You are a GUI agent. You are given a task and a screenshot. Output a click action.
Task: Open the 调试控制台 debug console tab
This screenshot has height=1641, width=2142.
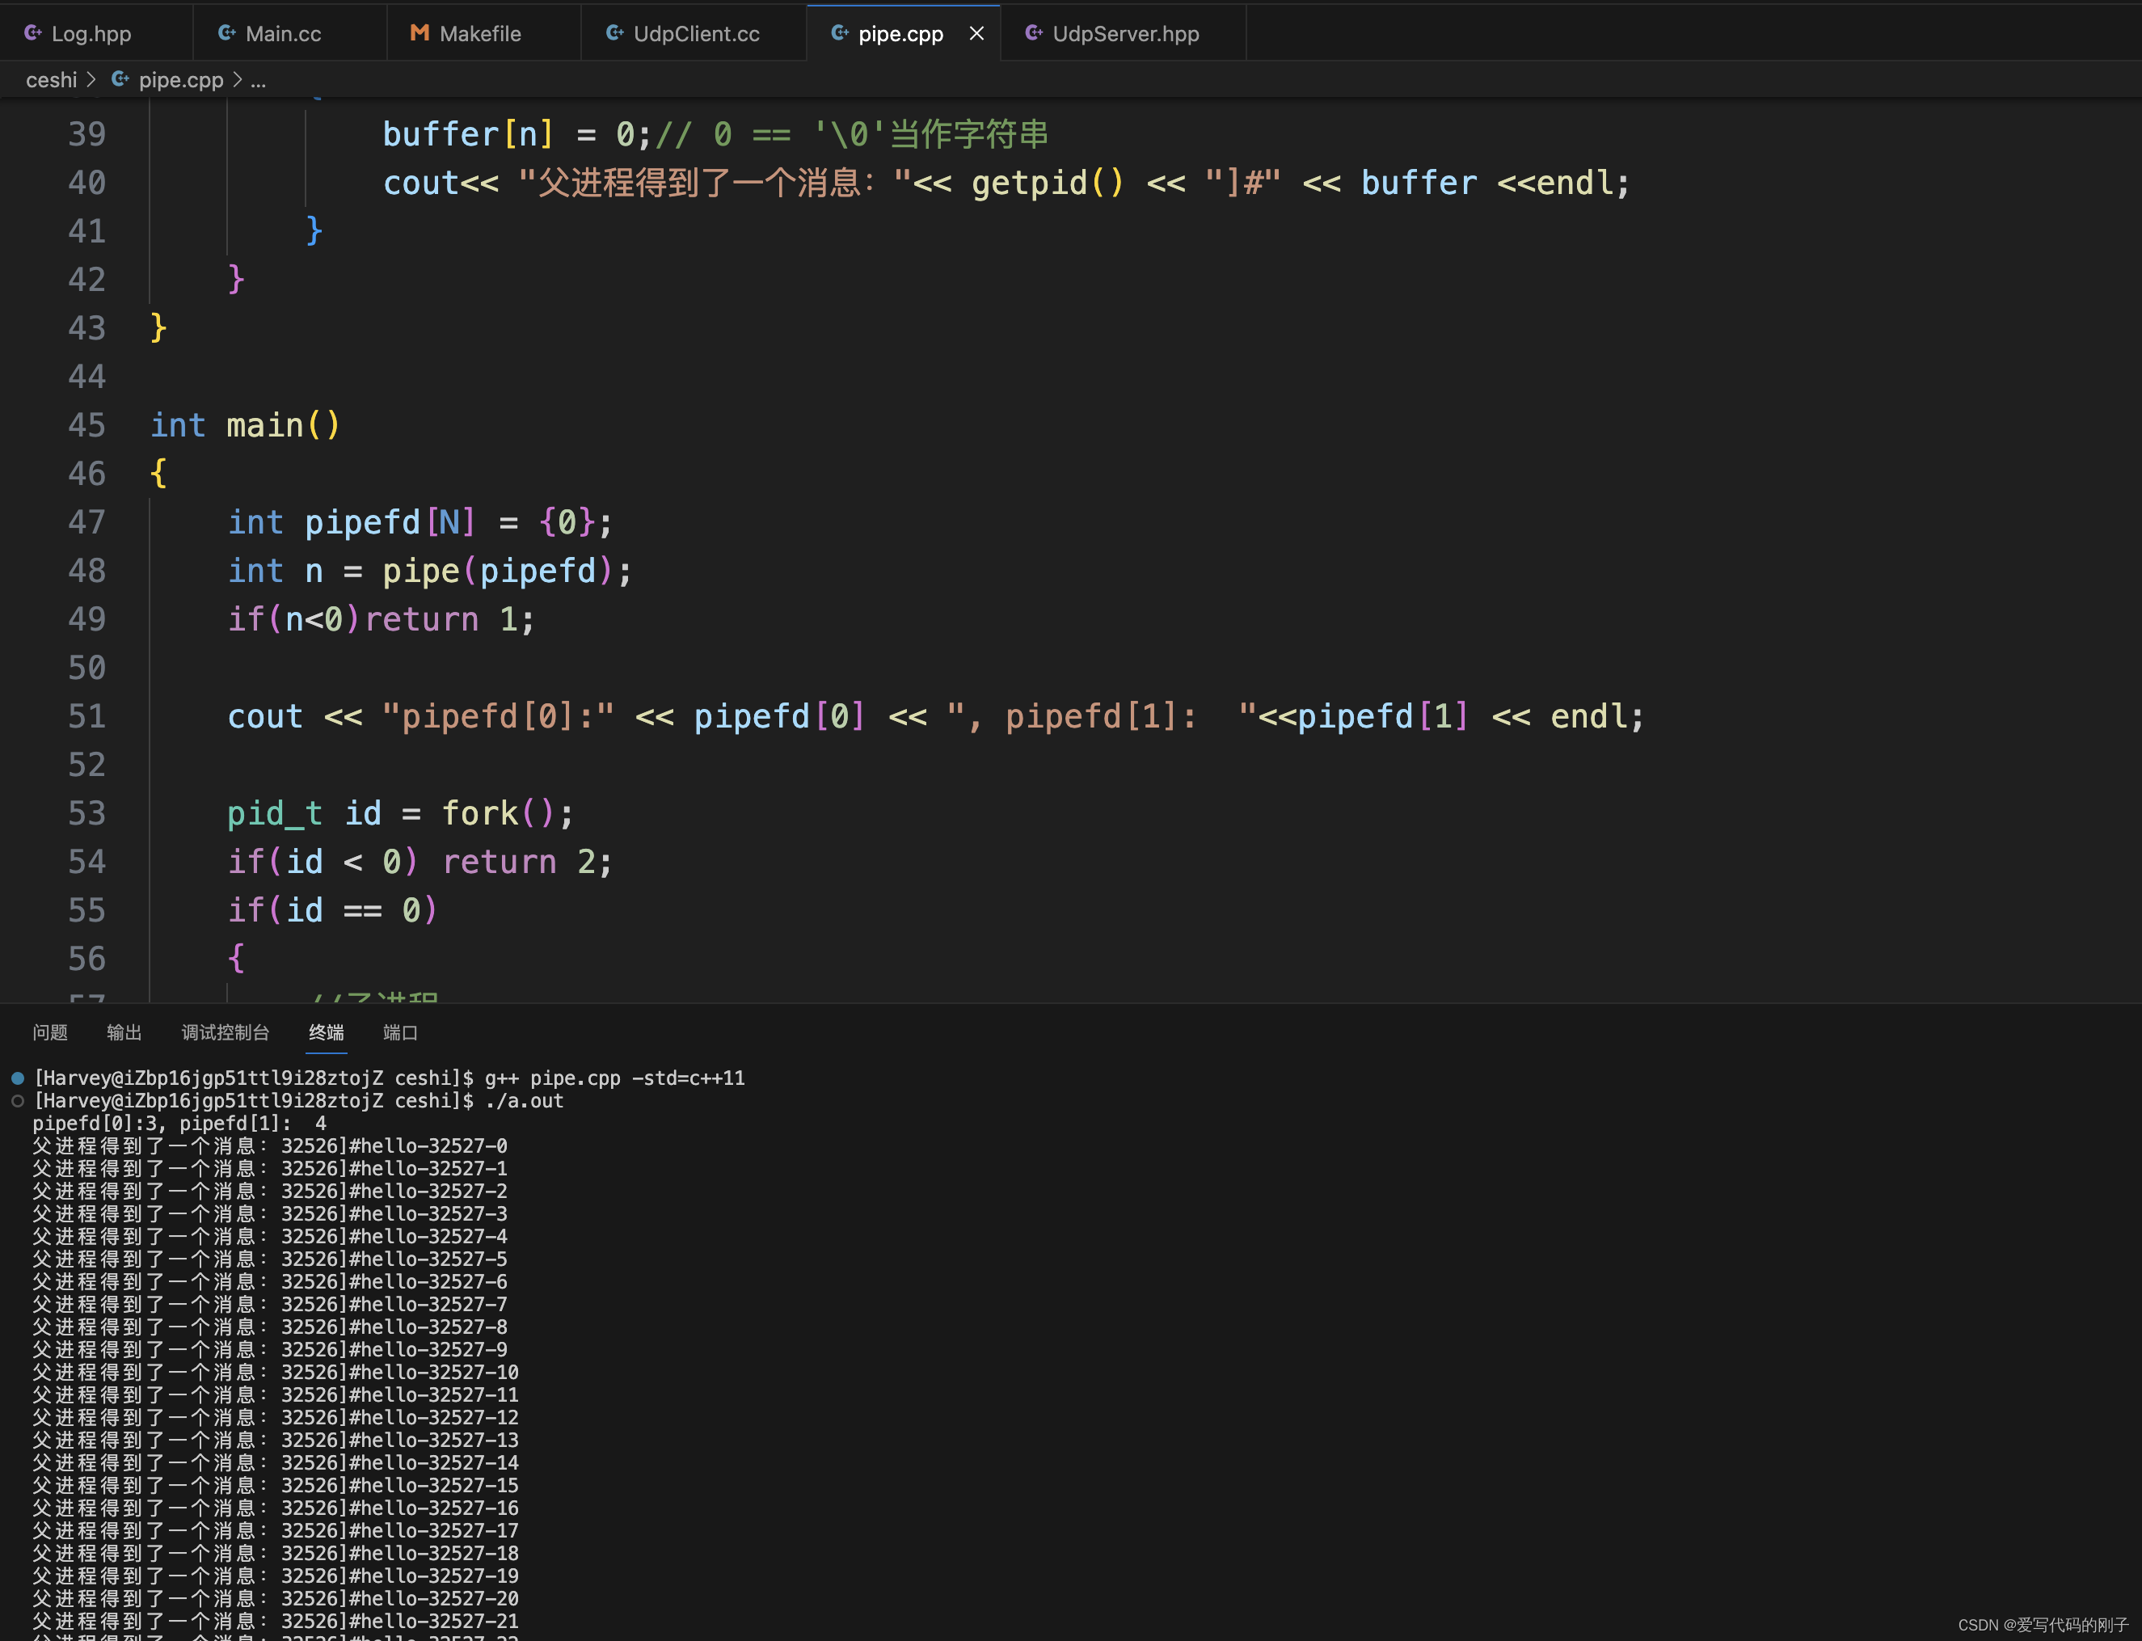pos(226,1032)
